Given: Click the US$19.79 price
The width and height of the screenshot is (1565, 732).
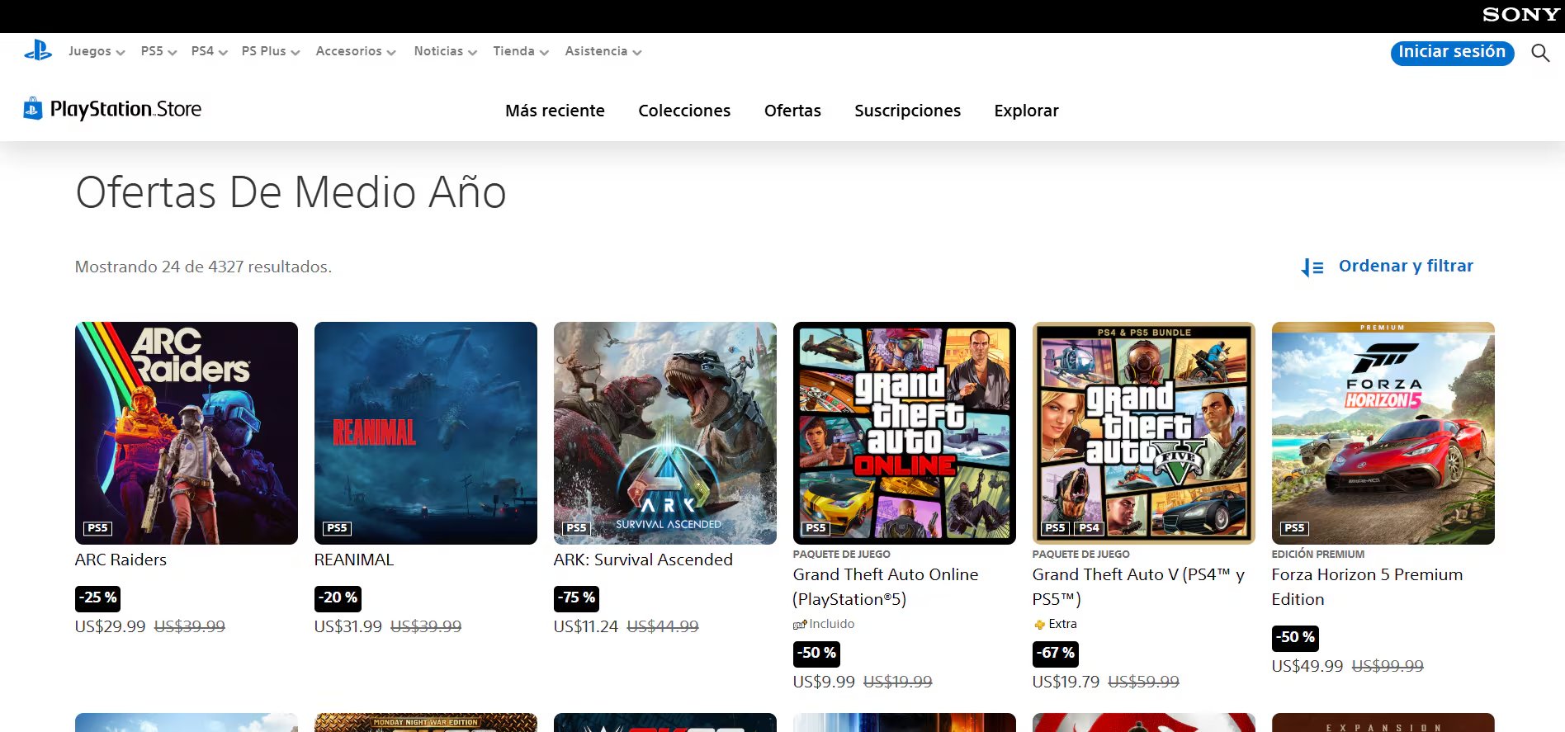Looking at the screenshot, I should click(x=1066, y=682).
